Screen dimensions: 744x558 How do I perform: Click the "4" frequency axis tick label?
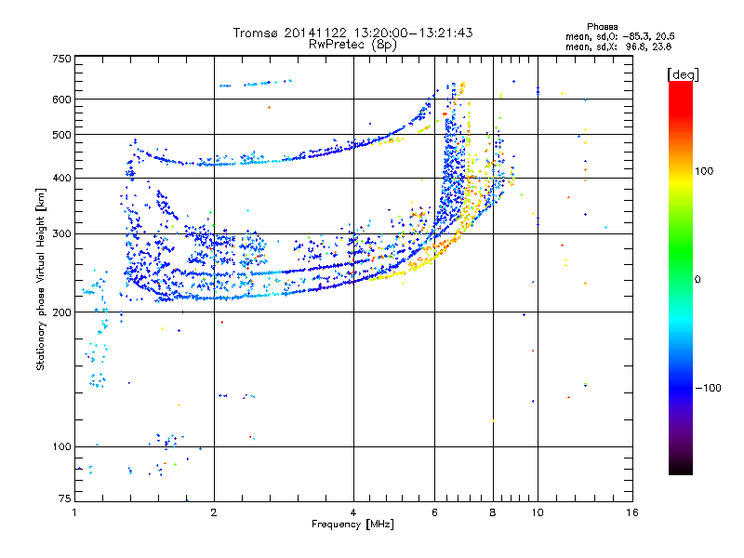pyautogui.click(x=353, y=512)
